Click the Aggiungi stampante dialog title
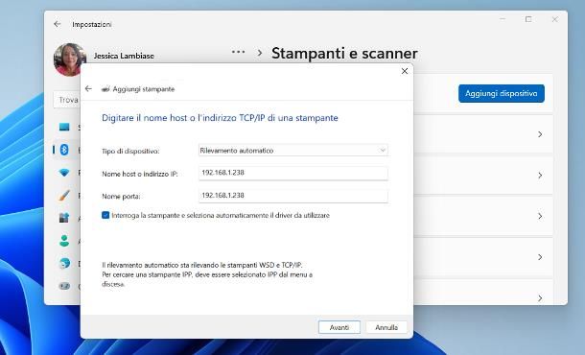 pos(144,89)
